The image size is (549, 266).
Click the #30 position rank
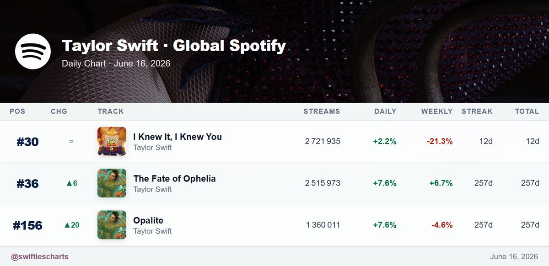tap(28, 142)
